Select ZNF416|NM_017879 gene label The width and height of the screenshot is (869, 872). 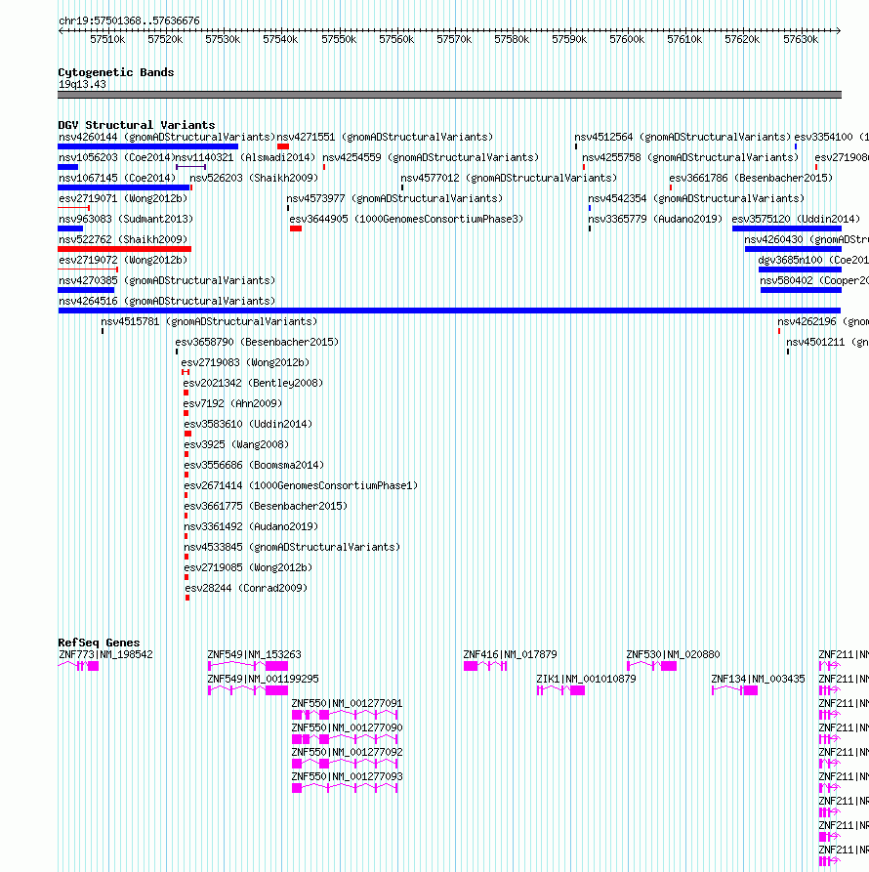510,654
